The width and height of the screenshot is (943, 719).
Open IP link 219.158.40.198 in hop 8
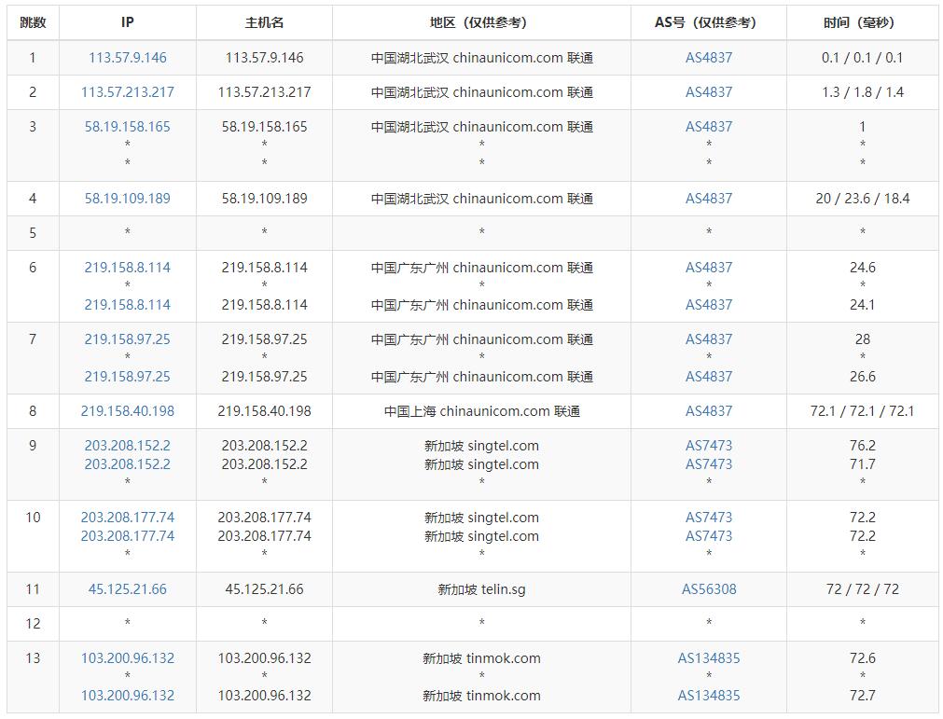tap(128, 411)
